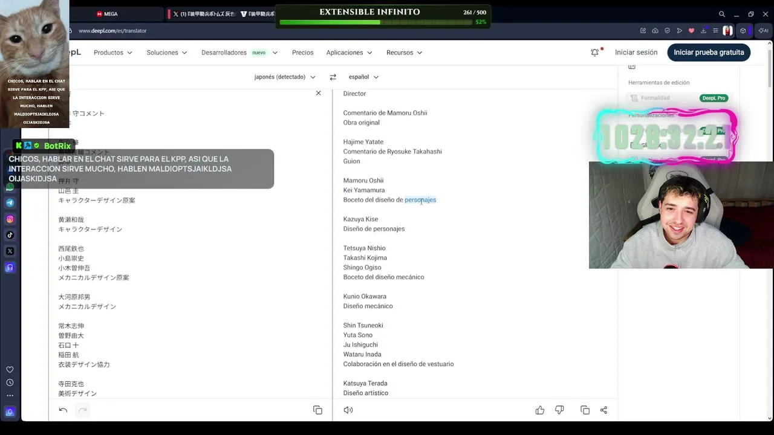Expand the Productos menu

pyautogui.click(x=113, y=53)
